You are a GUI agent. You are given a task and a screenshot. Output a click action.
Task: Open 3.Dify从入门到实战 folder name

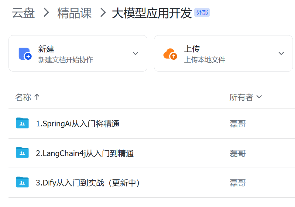coord(88,183)
